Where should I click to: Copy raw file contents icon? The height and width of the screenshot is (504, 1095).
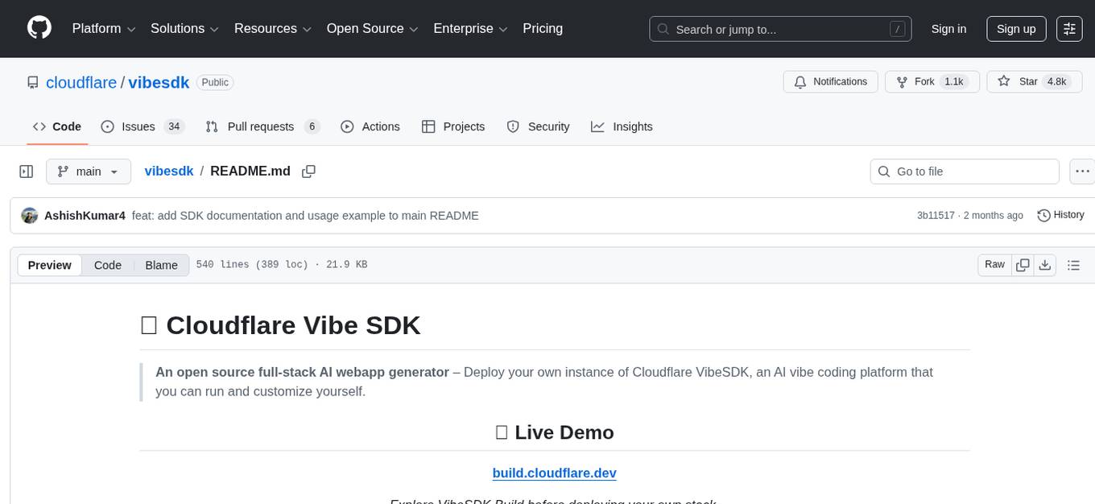coord(1023,264)
